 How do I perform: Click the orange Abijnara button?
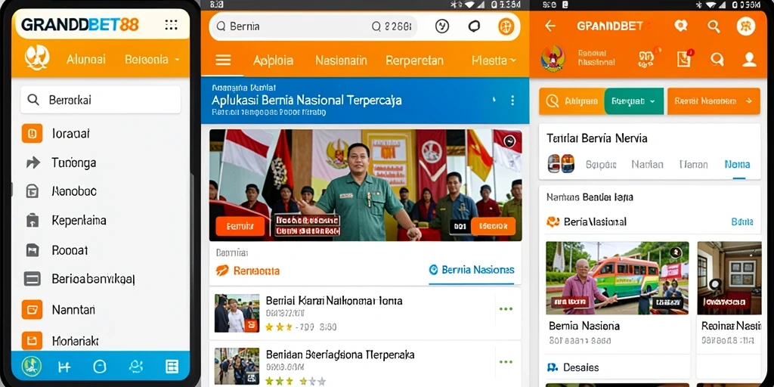click(x=572, y=101)
